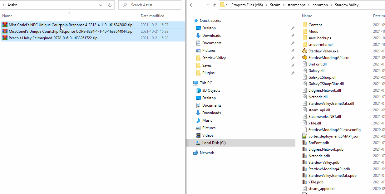The width and height of the screenshot is (385, 194).
Task: Open the Saves folder in Quick access
Action: (x=207, y=65)
